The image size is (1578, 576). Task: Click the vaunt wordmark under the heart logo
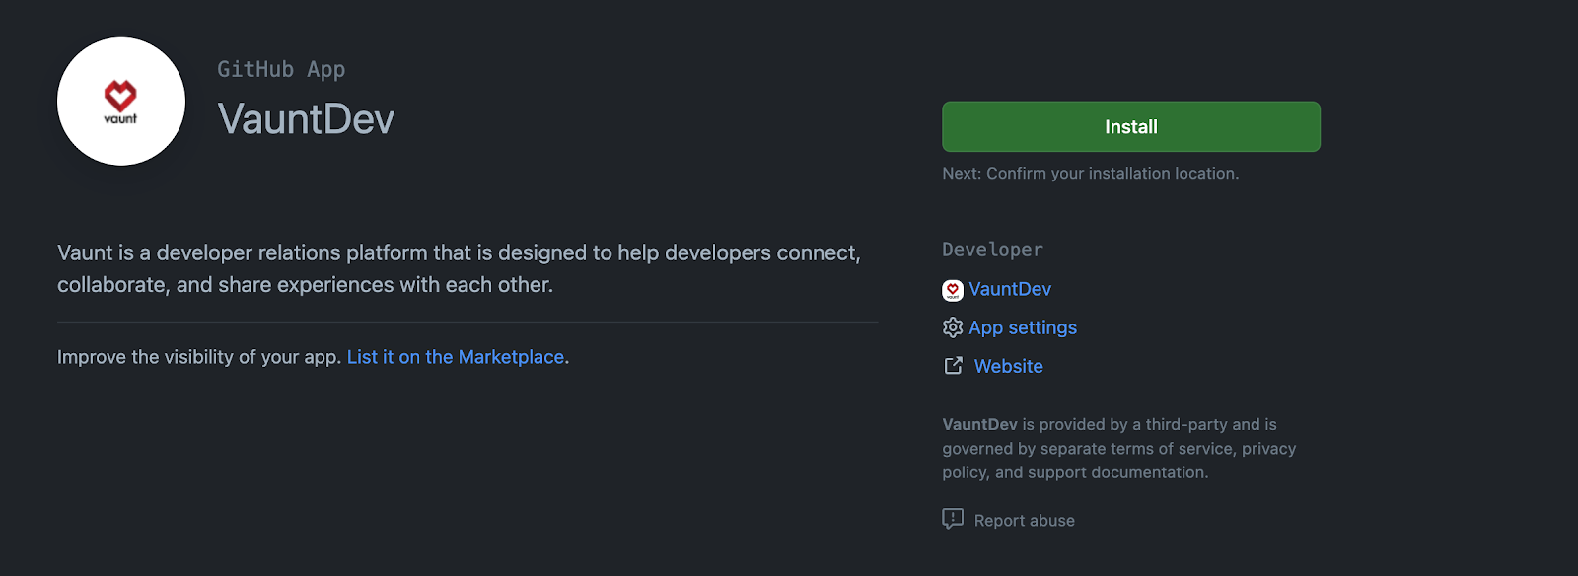pos(120,118)
